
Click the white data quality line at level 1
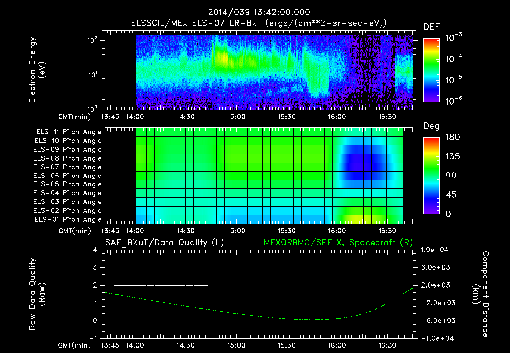click(x=248, y=303)
